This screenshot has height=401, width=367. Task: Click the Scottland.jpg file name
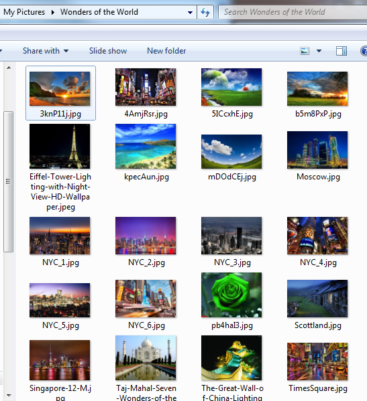click(318, 325)
